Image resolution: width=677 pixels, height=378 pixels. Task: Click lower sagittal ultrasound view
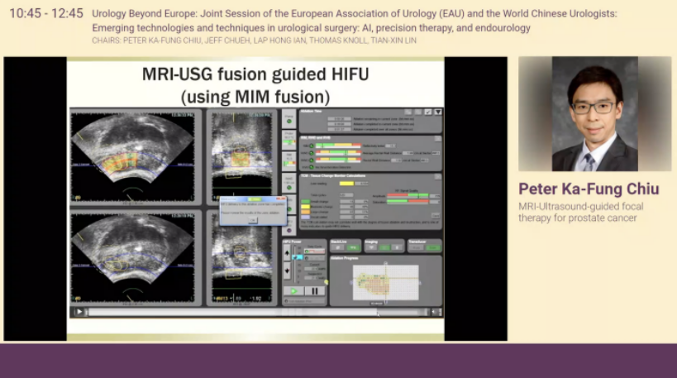[241, 259]
